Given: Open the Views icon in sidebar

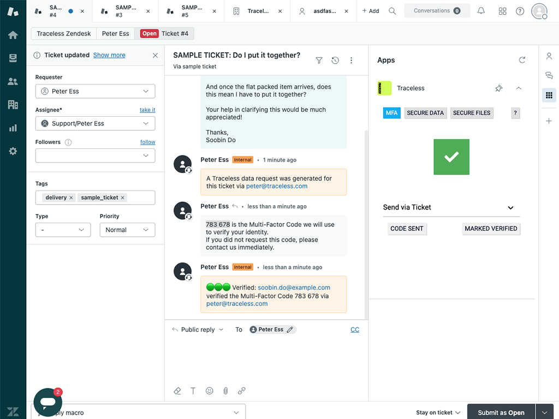Looking at the screenshot, I should pos(13,58).
